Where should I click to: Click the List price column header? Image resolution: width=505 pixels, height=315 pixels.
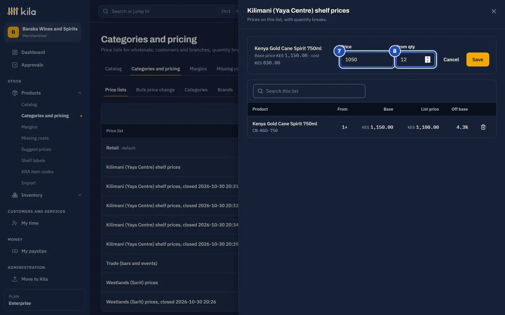(x=430, y=109)
